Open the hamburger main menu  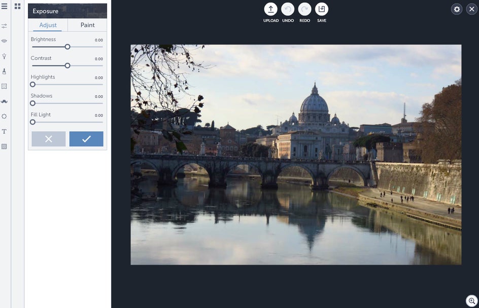[4, 6]
